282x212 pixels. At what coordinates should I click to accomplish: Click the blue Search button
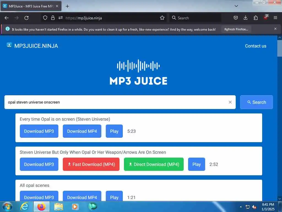tap(256, 102)
